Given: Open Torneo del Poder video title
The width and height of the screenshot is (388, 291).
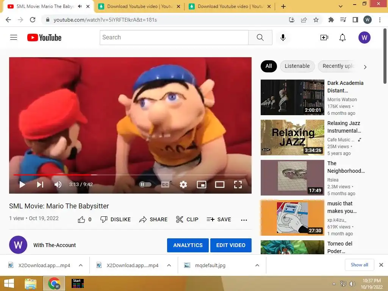Looking at the screenshot, I should coord(340,247).
